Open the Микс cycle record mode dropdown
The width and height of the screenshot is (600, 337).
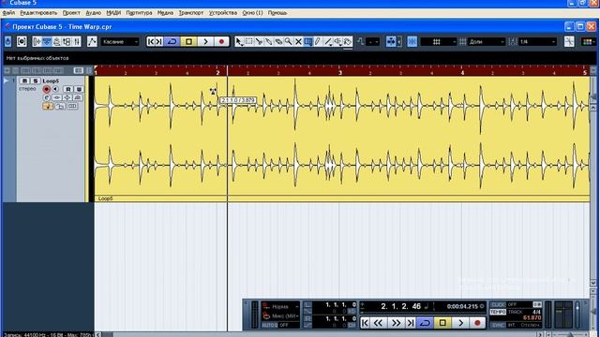[x=281, y=316]
